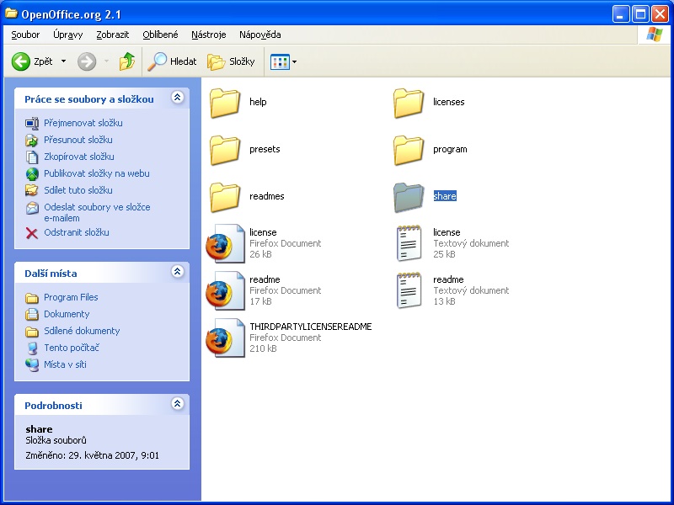
Task: Open the Nástroje menu
Action: (208, 35)
